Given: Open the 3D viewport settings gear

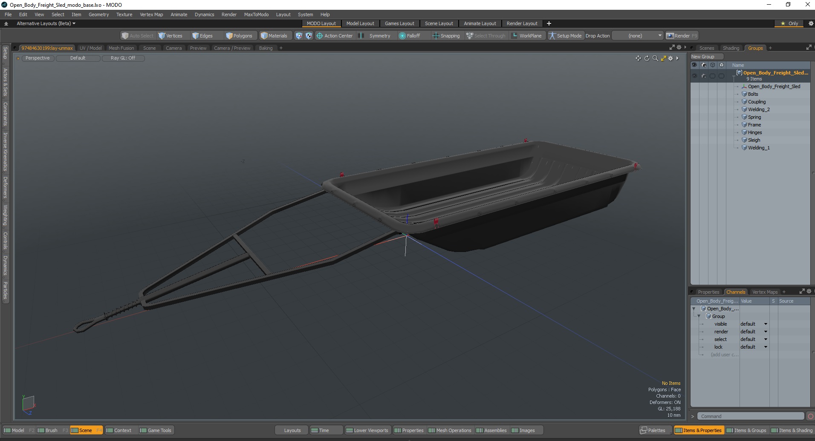Looking at the screenshot, I should pos(670,58).
